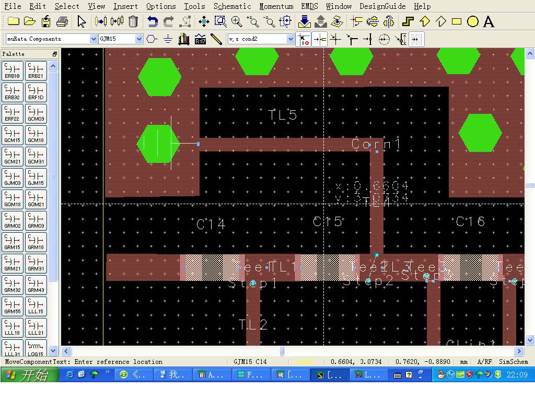Image resolution: width=535 pixels, height=401 pixels.
Task: Toggle the snap enabled button
Action: tap(304, 39)
